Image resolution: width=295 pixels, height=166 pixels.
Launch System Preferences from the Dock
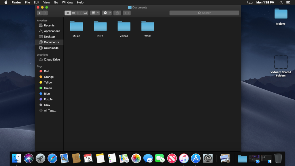[x=208, y=158]
